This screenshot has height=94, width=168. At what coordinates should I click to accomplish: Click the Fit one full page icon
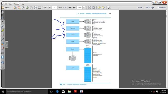[x=93, y=8]
